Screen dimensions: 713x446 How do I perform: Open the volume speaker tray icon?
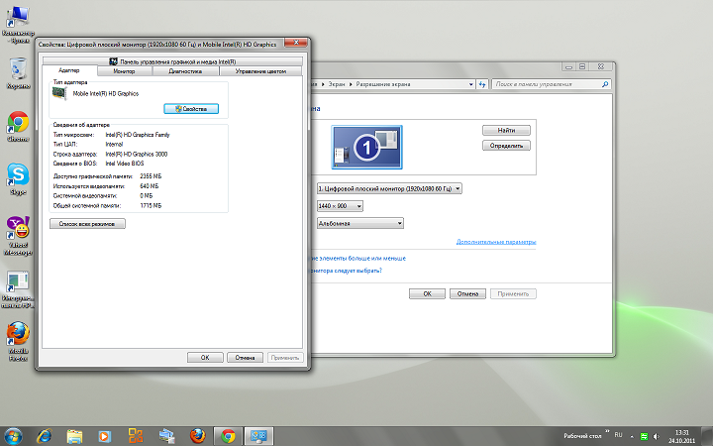656,436
